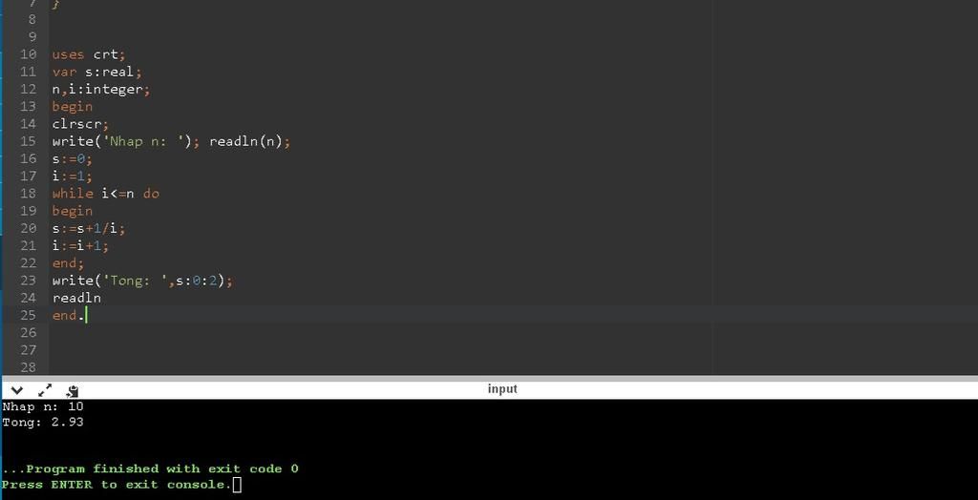Click "write('Tong: ',s:0:2);" on line 23
Viewport: 978px width, 500px height.
coord(142,281)
